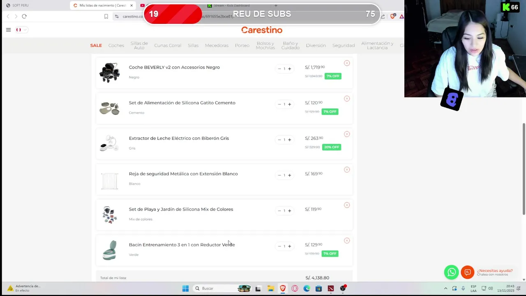Open Opera GX taskbar icon
The height and width of the screenshot is (296, 526).
coord(295,289)
